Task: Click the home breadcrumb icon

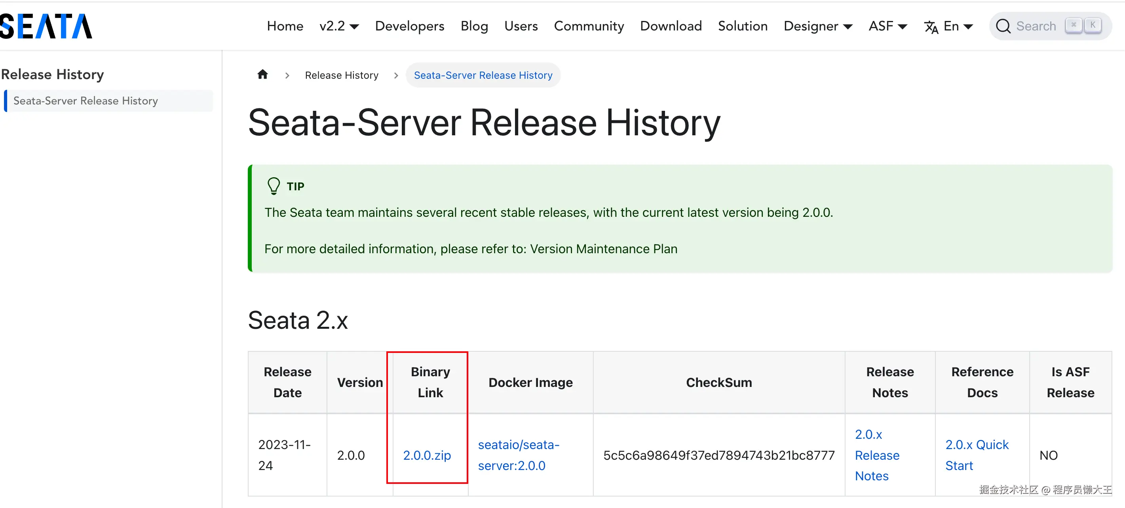Action: (x=262, y=75)
